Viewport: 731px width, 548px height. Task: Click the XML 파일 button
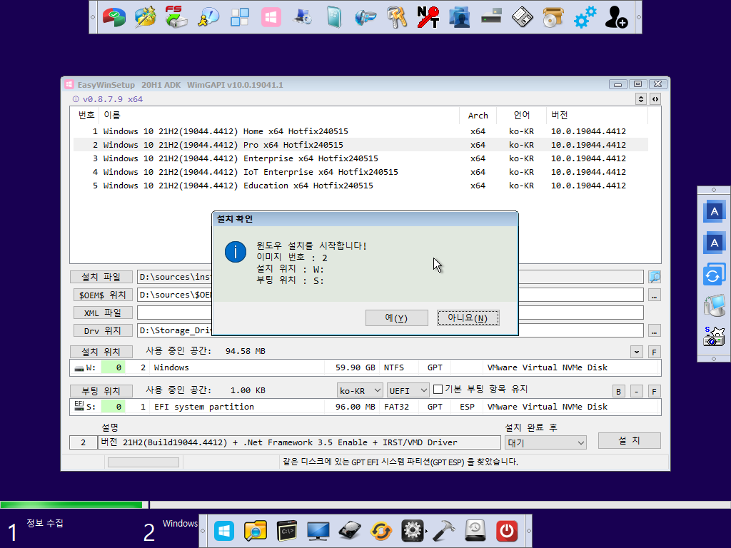103,313
